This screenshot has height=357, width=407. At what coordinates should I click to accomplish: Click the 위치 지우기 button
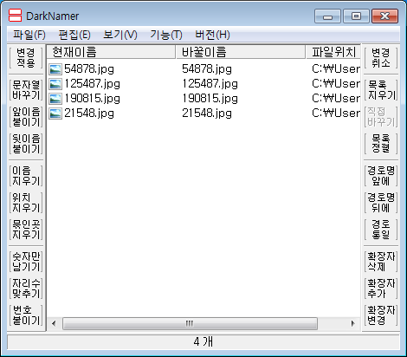point(26,203)
